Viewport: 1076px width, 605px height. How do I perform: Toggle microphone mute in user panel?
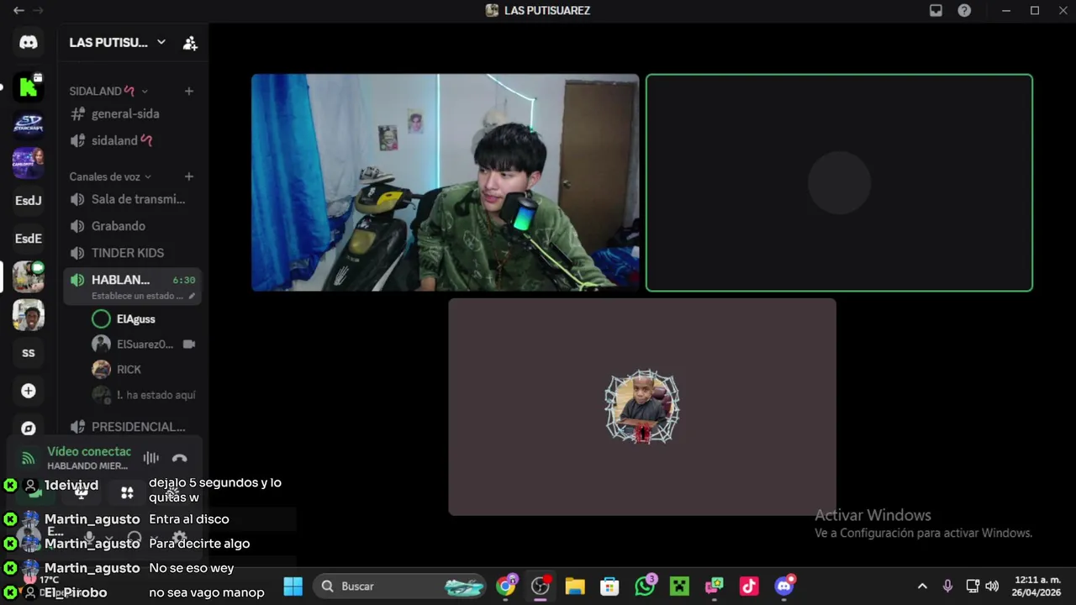(90, 538)
